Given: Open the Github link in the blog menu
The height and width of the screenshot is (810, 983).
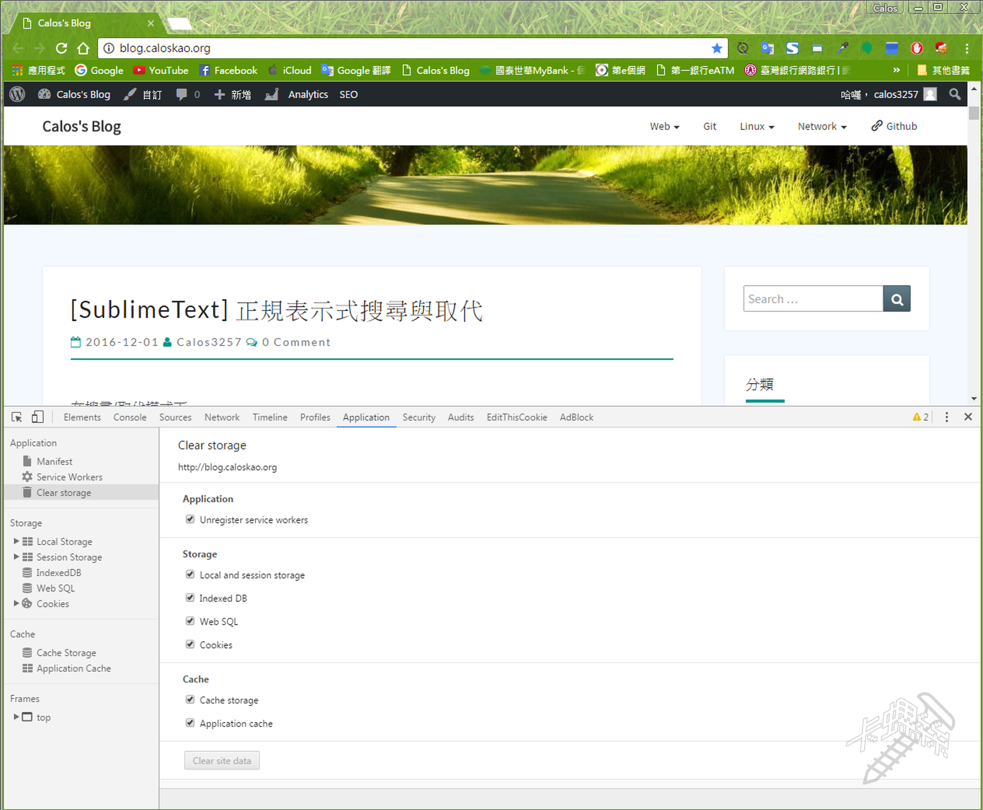Looking at the screenshot, I should (894, 126).
